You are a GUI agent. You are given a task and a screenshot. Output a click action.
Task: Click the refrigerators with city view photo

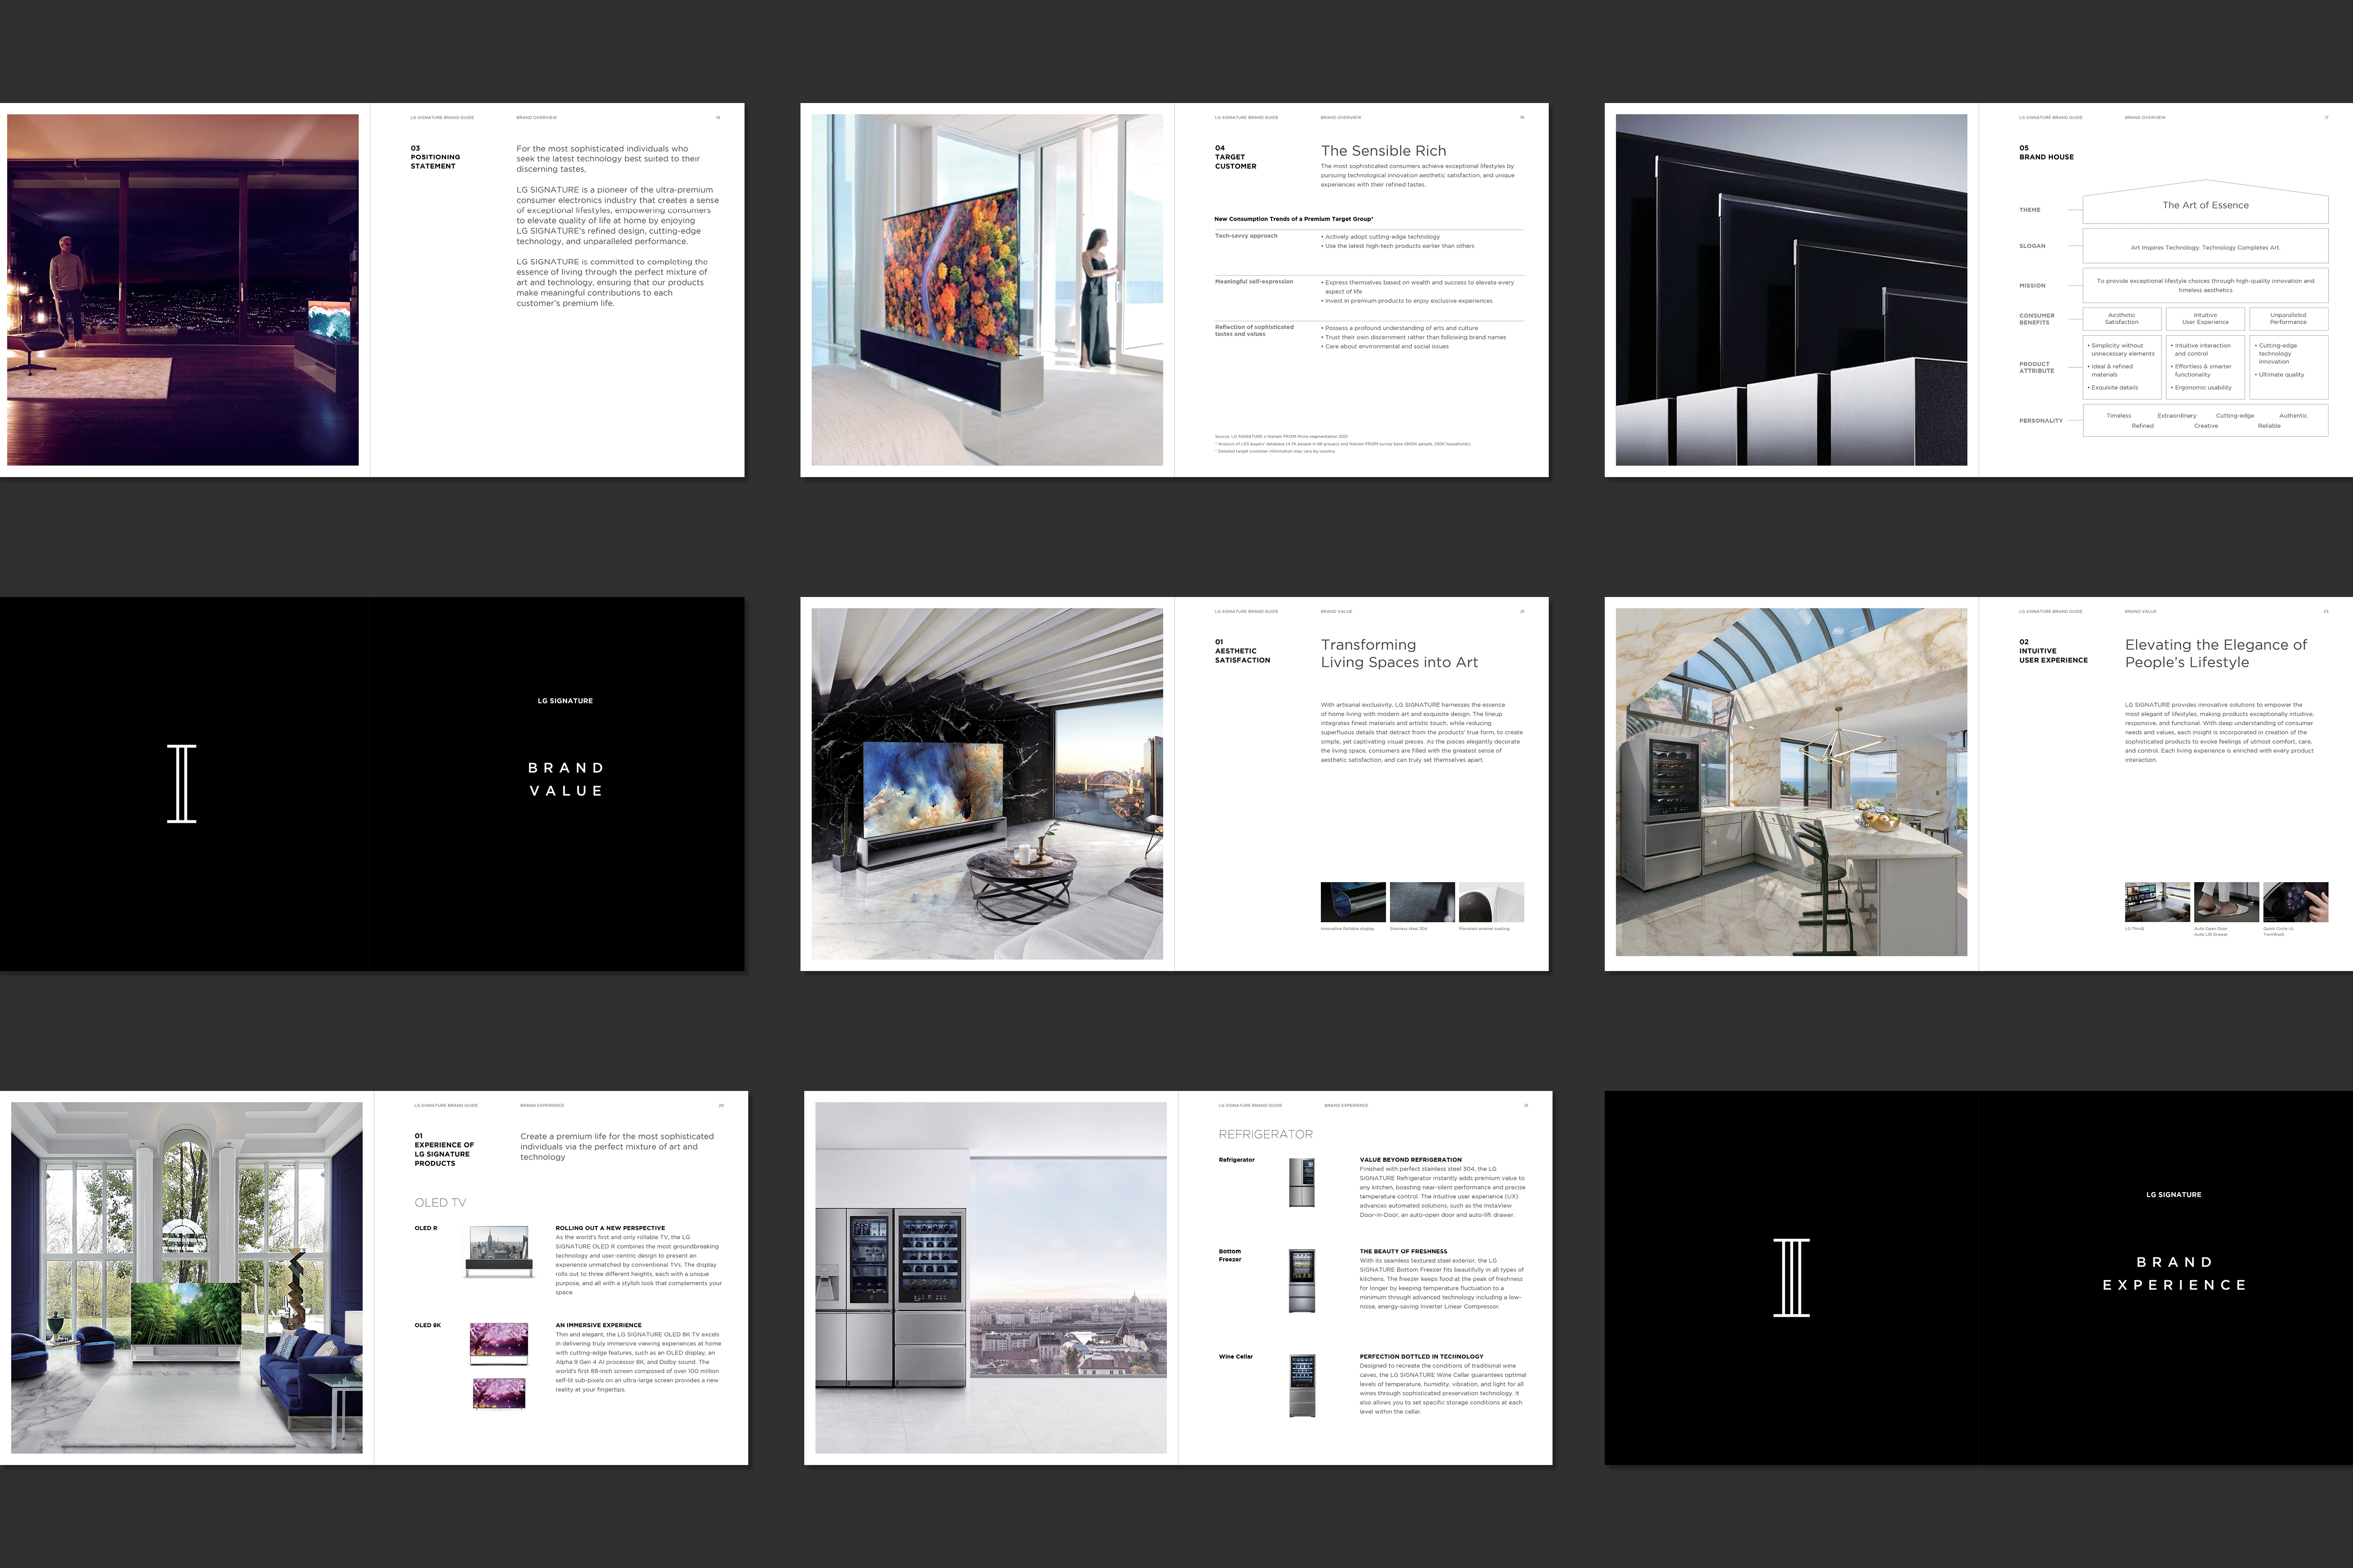click(992, 1278)
